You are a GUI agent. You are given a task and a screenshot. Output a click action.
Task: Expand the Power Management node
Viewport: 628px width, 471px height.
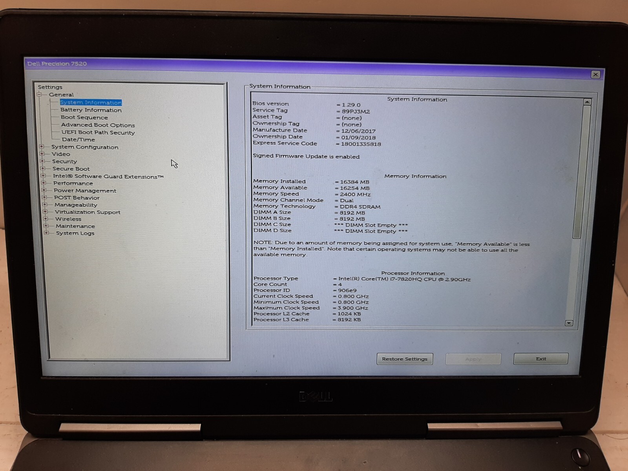44,190
